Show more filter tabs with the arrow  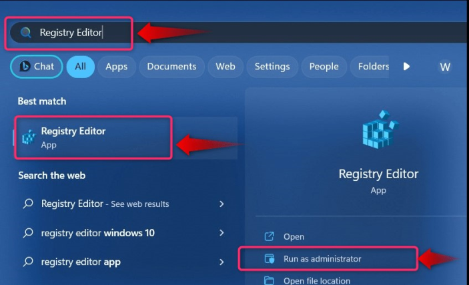click(x=406, y=67)
